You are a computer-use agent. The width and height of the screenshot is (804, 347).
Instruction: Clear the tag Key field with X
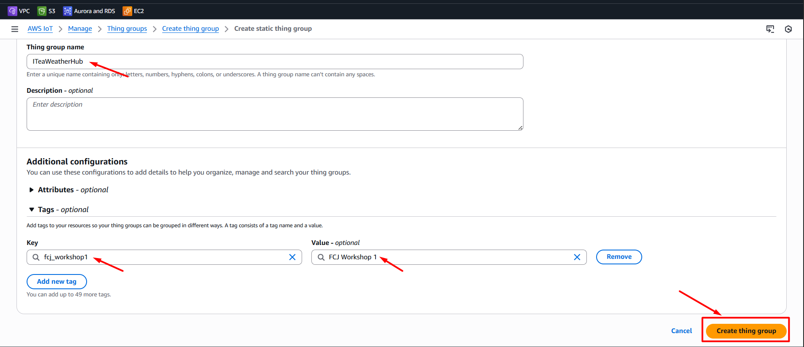tap(292, 257)
